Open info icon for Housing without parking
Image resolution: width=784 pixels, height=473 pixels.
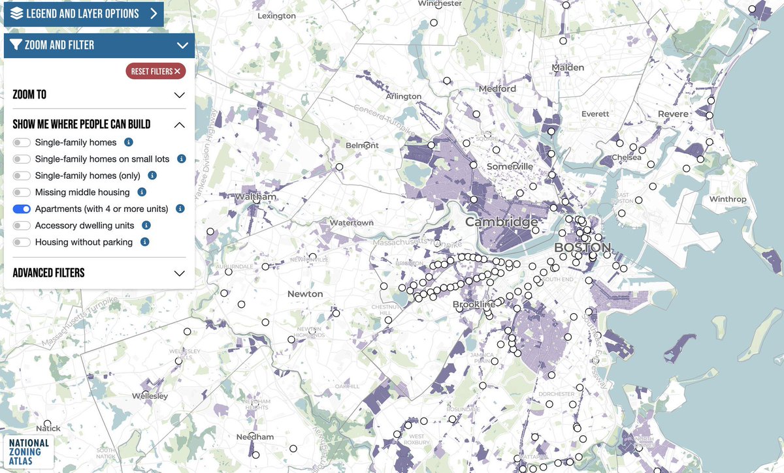coord(145,242)
